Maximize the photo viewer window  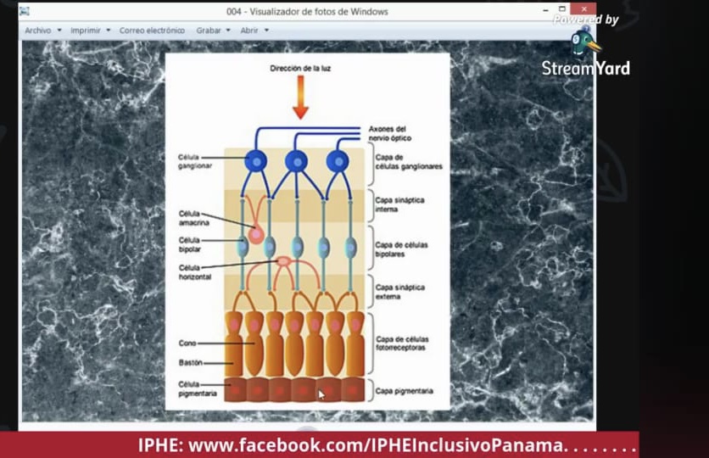562,9
